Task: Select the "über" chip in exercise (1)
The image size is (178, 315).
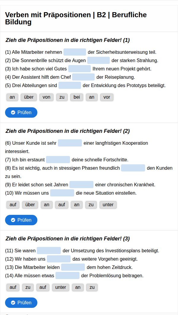Action: coord(29,97)
